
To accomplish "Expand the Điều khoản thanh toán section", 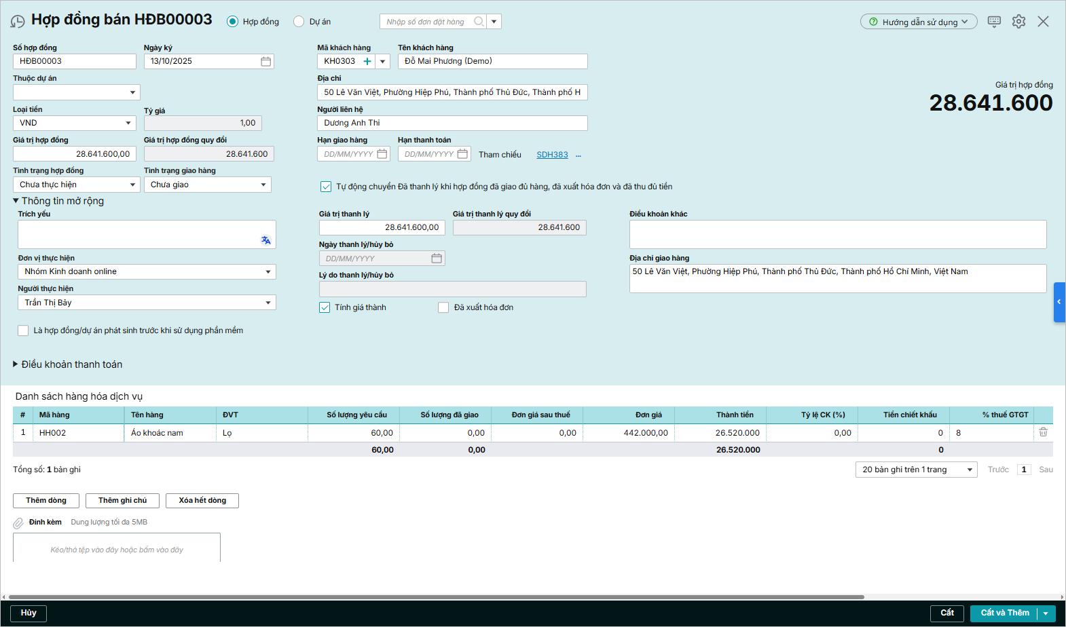I will [x=16, y=364].
